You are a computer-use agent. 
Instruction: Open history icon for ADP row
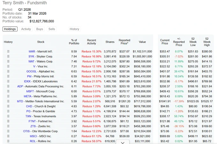point(8,86)
